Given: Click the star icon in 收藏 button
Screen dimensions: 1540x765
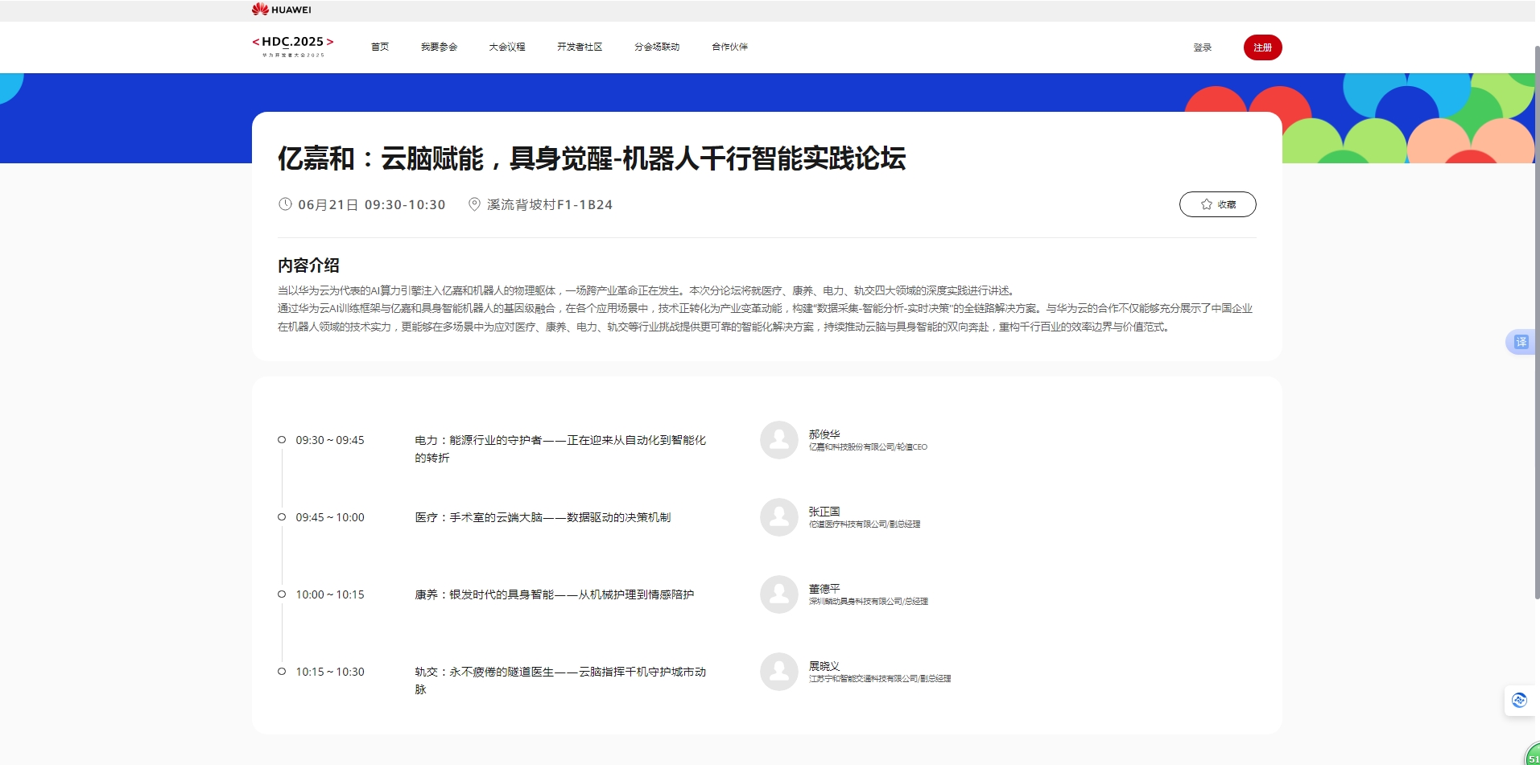Looking at the screenshot, I should pos(1206,204).
